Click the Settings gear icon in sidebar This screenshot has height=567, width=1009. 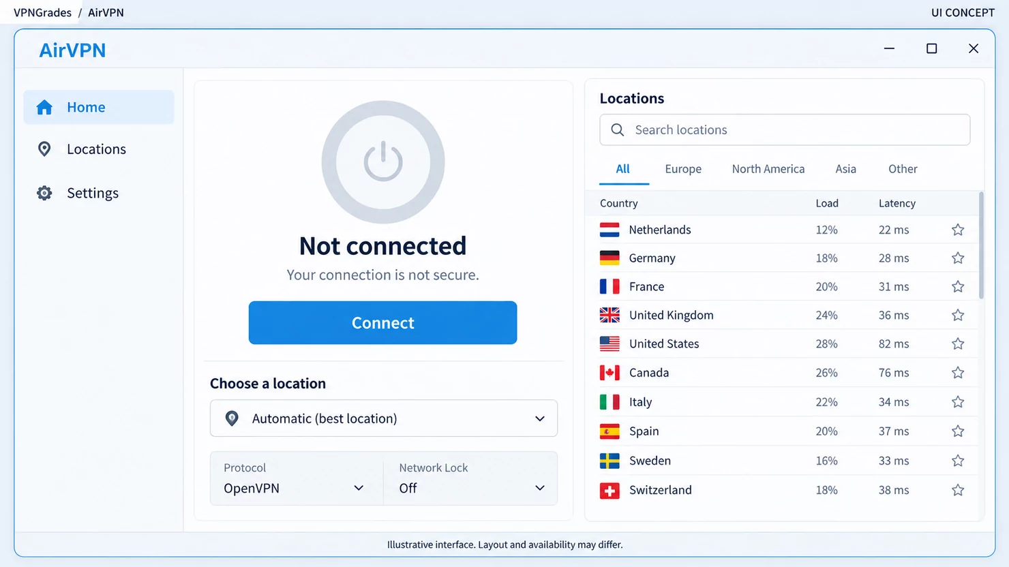click(44, 193)
